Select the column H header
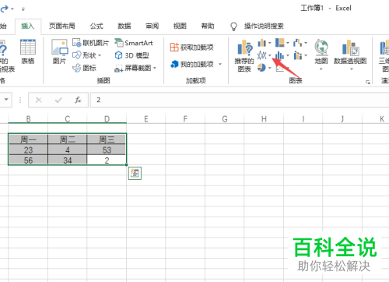The height and width of the screenshot is (282, 389). [x=264, y=119]
